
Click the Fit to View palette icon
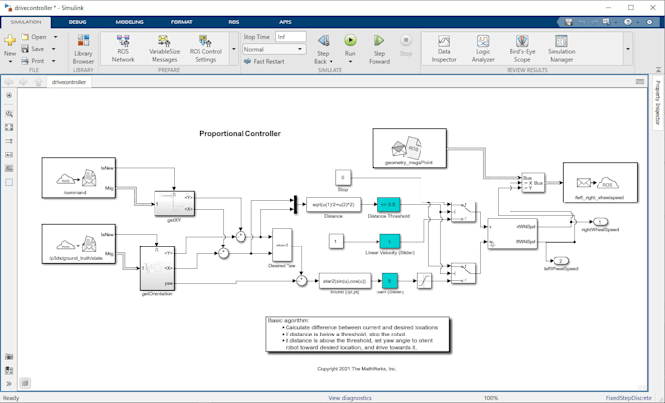[x=9, y=127]
